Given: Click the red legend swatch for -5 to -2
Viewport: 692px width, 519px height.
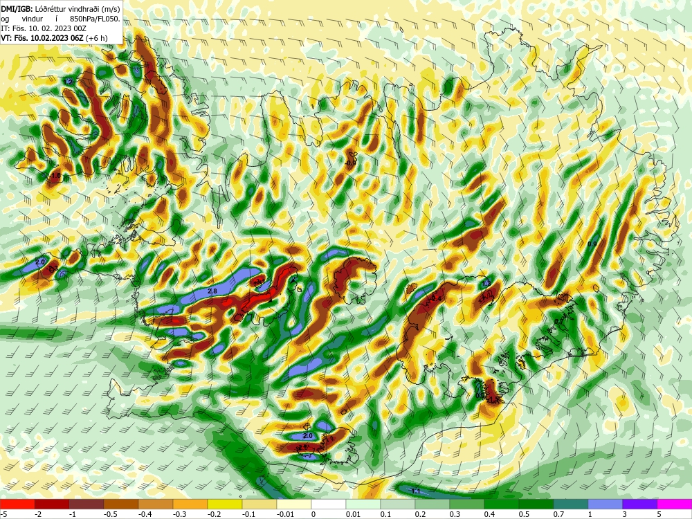Looking at the screenshot, I should pos(17,504).
